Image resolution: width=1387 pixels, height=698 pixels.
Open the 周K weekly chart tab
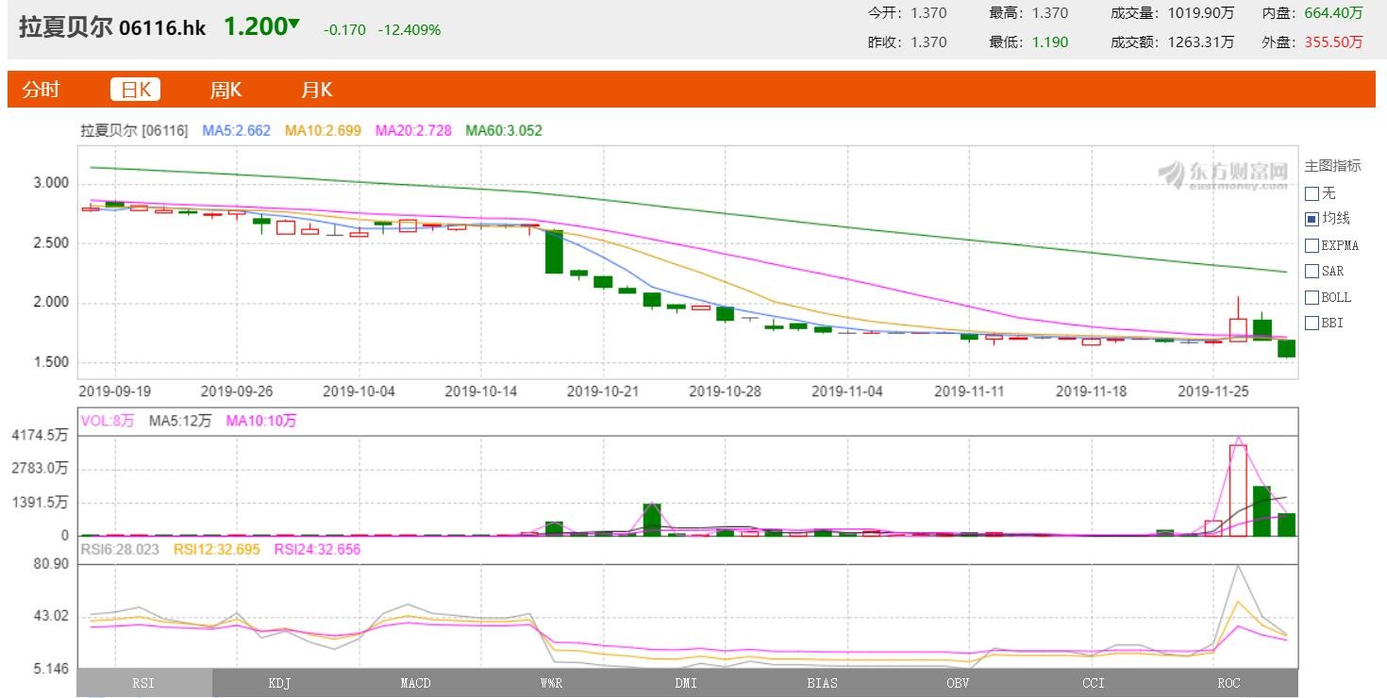coord(226,90)
